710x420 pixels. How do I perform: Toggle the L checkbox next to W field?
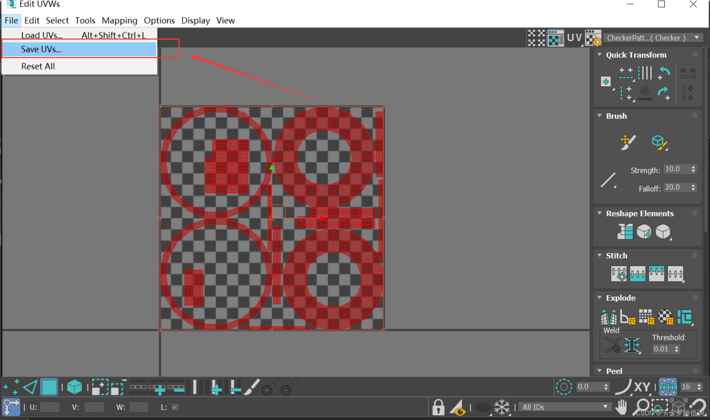(x=175, y=407)
